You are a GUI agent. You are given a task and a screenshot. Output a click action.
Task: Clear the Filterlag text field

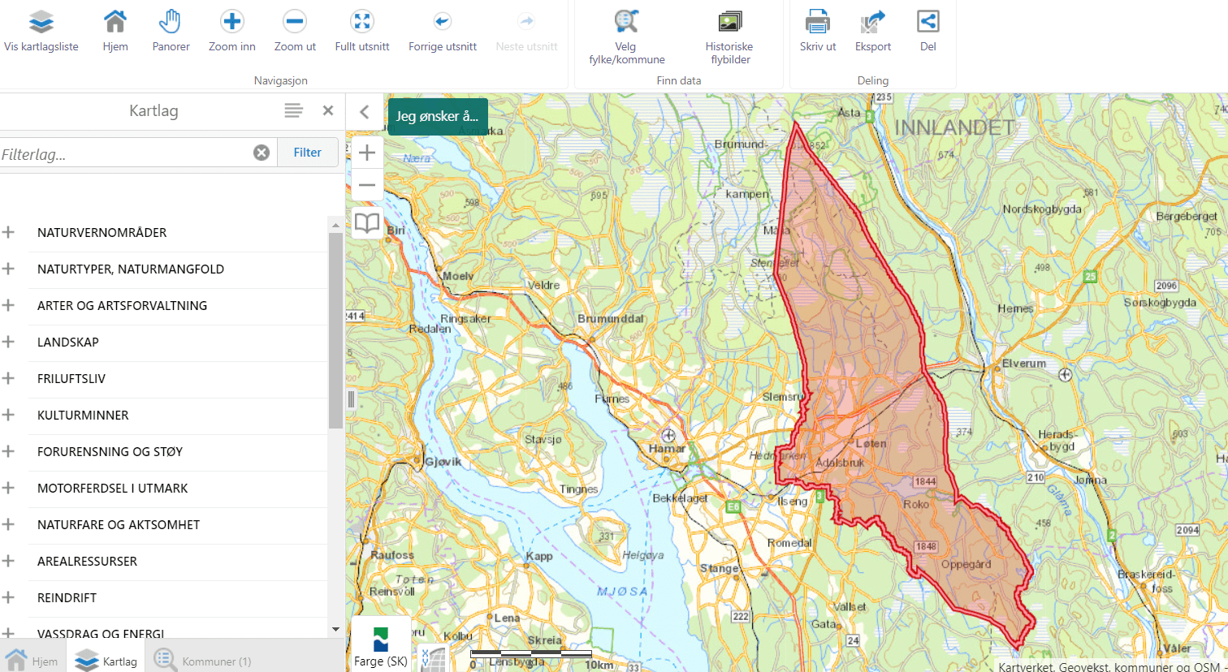[262, 153]
